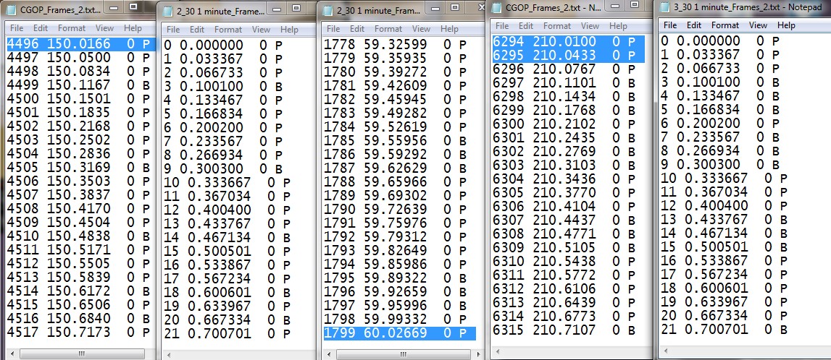Click line 21 0.700701 in 3_30 window
Screen dimensions: 831x360
pyautogui.click(x=724, y=330)
